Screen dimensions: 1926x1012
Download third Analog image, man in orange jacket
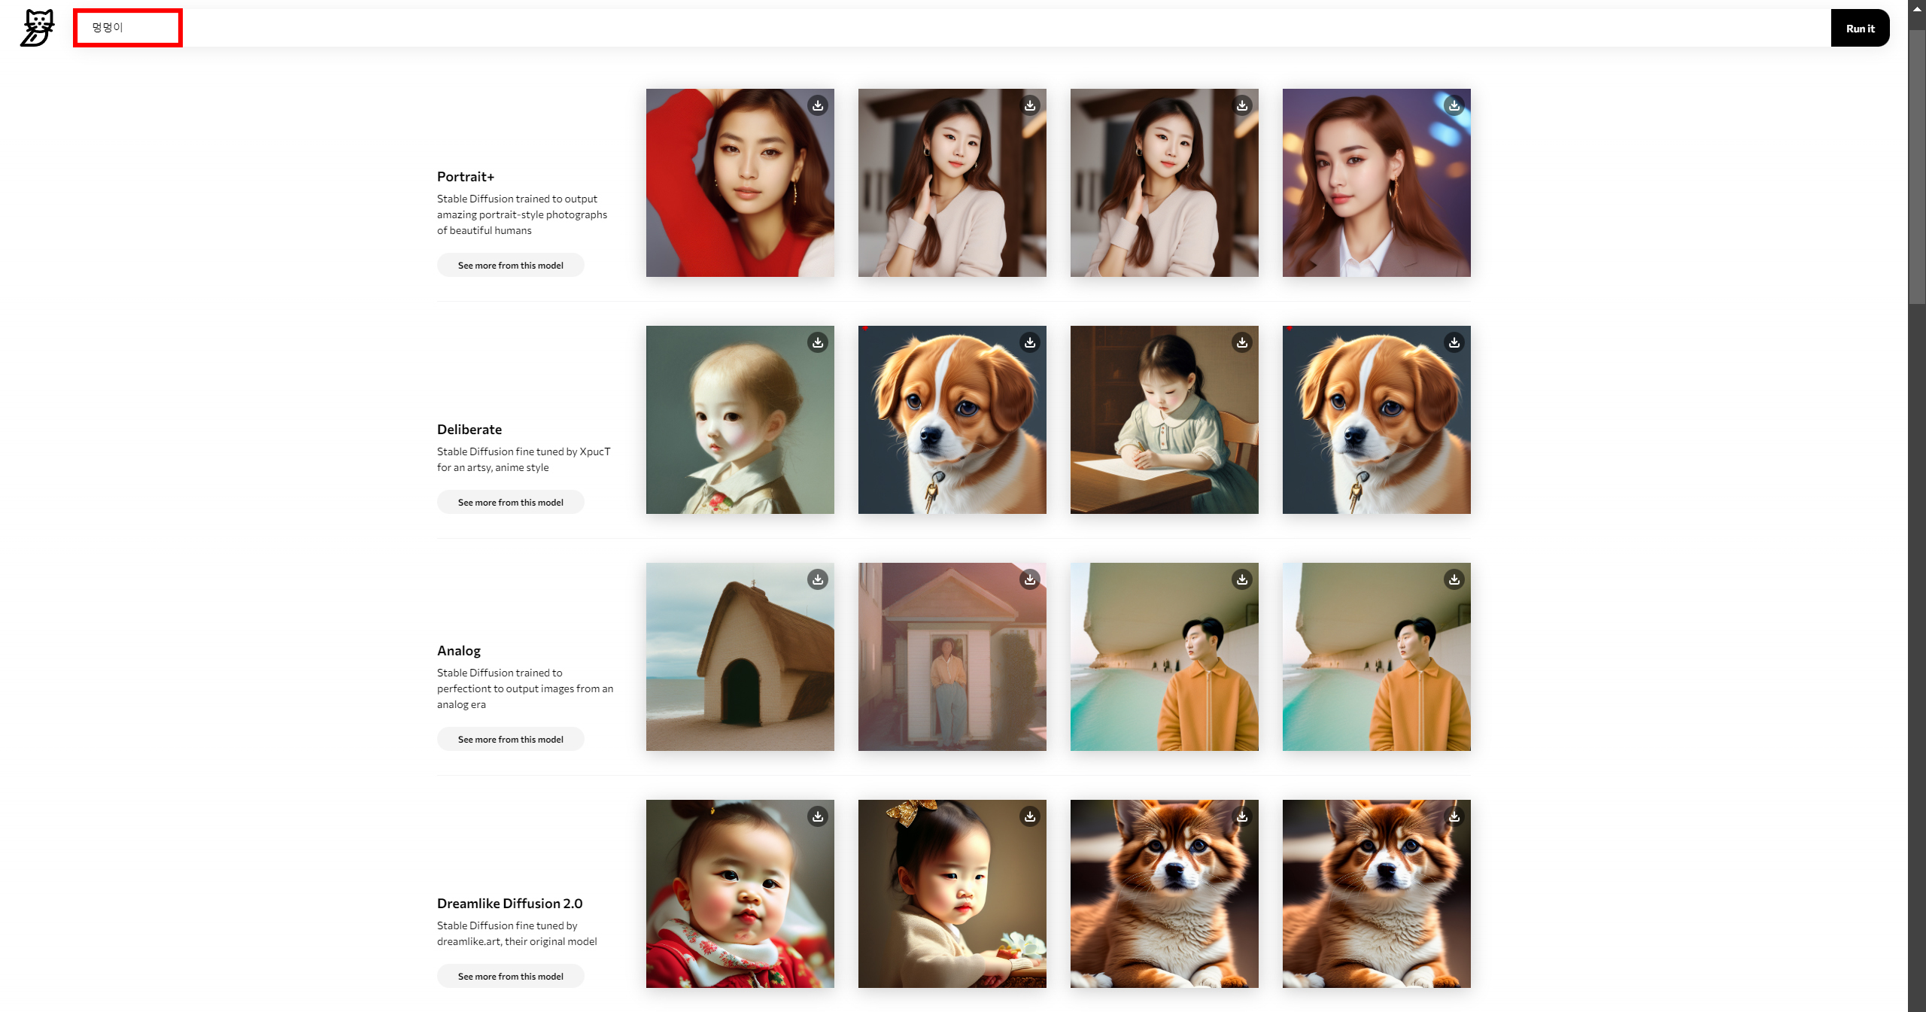pos(1242,579)
